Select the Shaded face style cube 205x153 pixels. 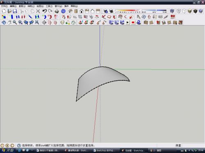(x=190, y=11)
